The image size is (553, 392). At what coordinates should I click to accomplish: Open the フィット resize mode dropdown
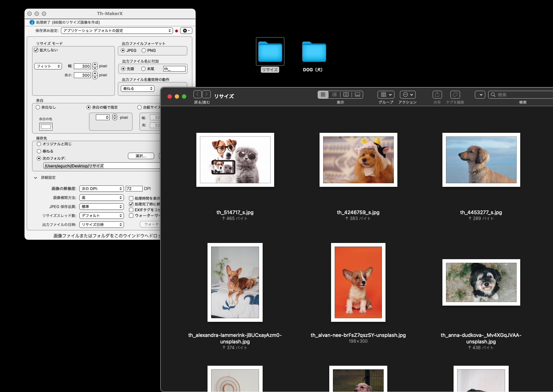coord(48,66)
